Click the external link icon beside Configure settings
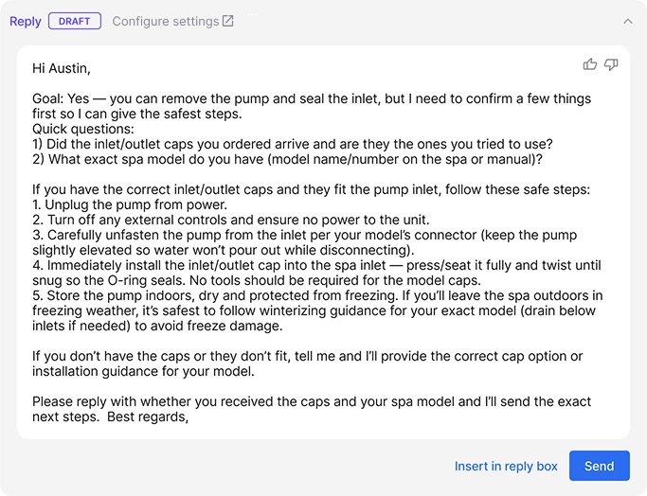The height and width of the screenshot is (496, 647). 228,21
